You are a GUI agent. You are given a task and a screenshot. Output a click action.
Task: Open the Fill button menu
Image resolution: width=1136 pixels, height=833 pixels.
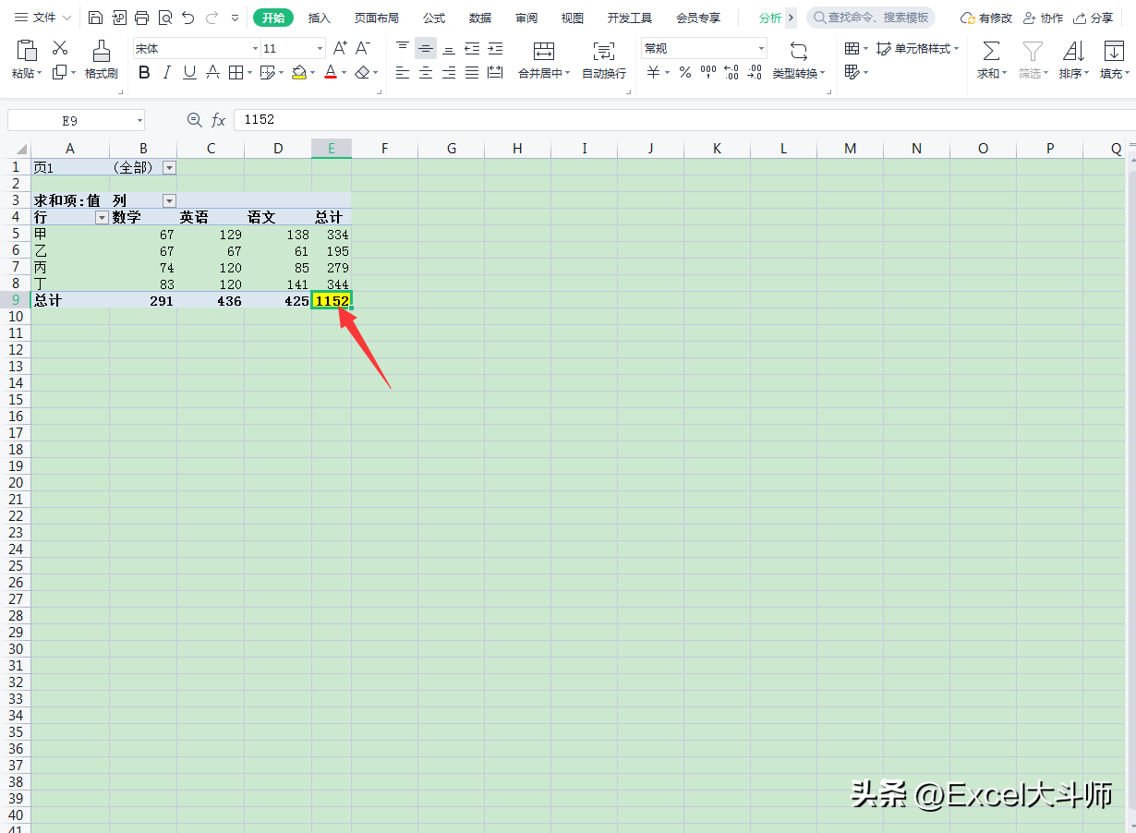1114,59
